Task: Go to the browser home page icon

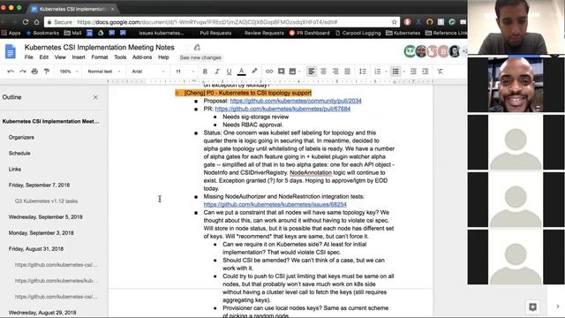Action: click(x=37, y=22)
